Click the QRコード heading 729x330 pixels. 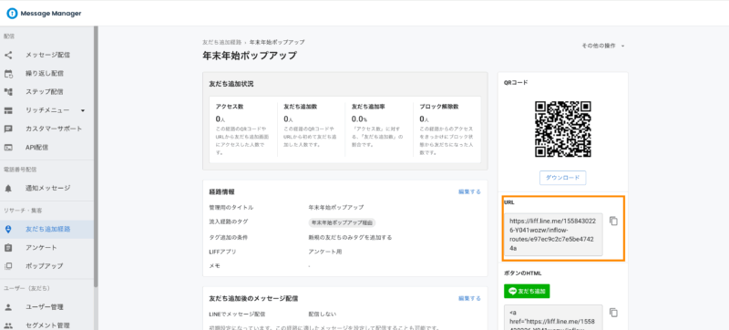(x=516, y=82)
